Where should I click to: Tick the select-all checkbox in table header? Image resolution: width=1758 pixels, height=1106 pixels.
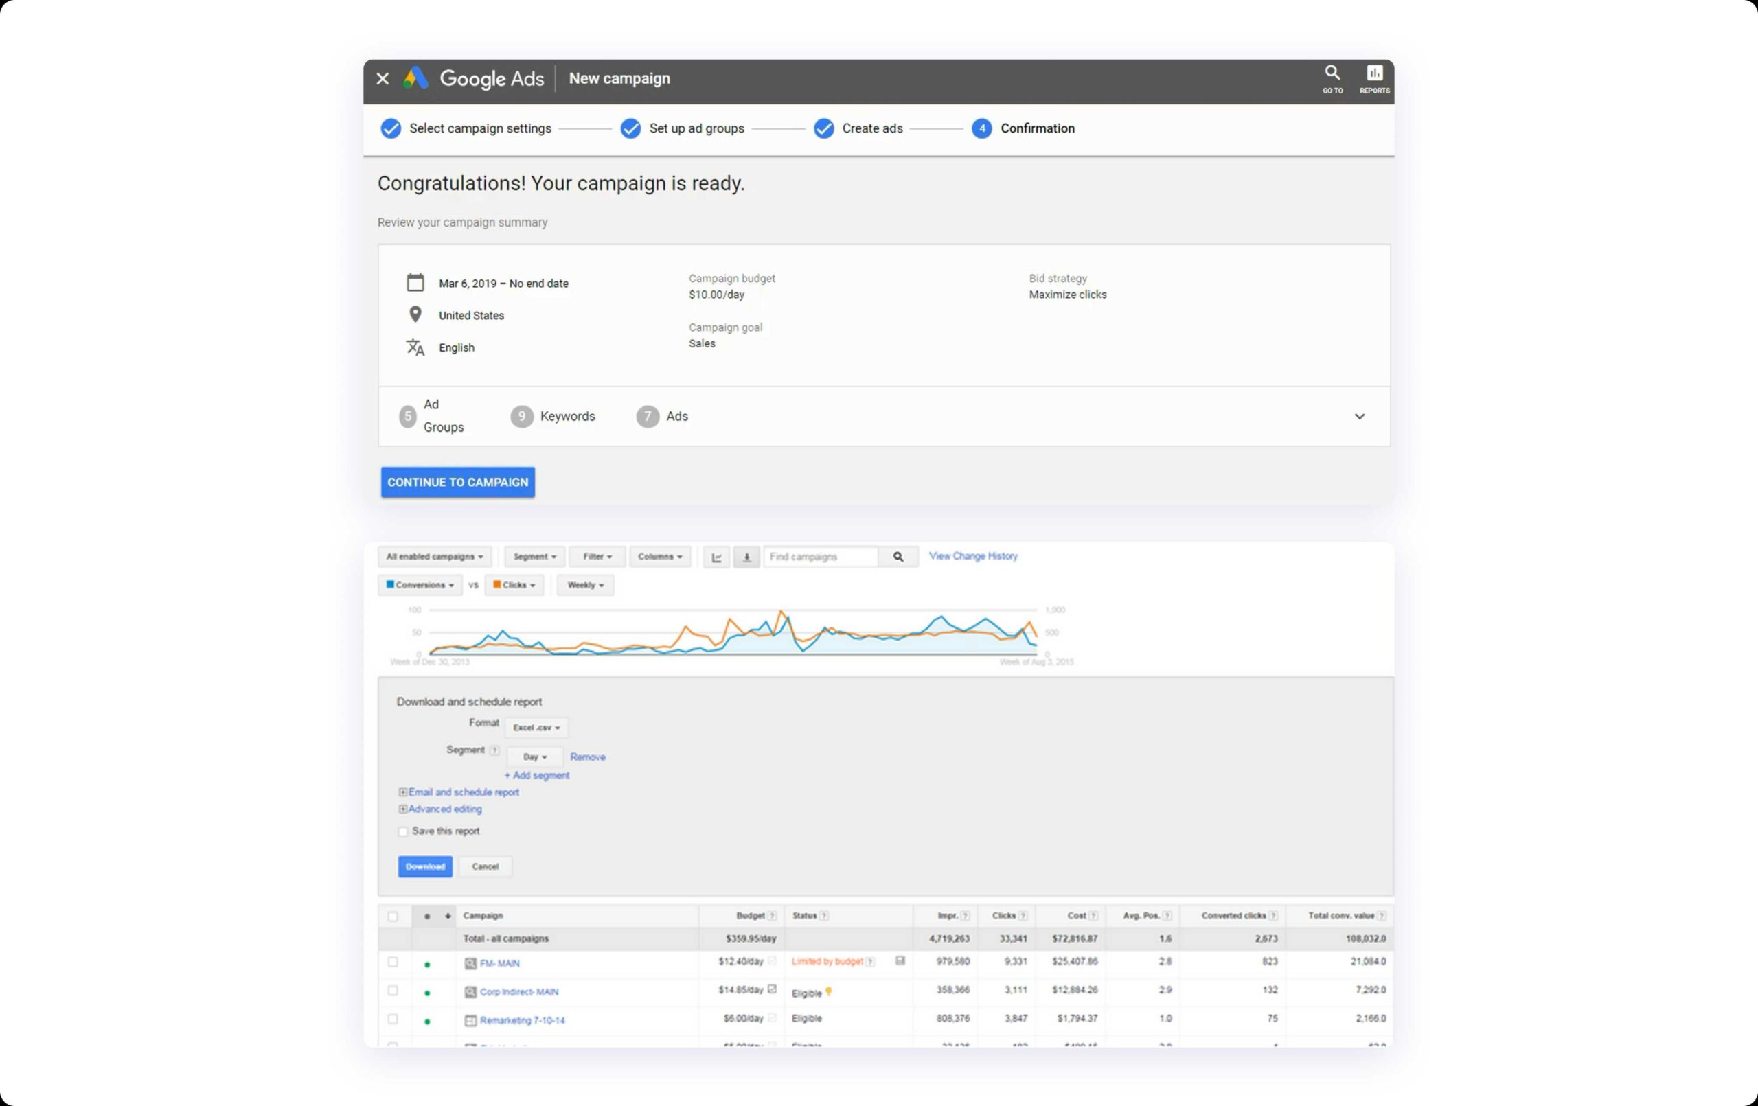pyautogui.click(x=393, y=917)
